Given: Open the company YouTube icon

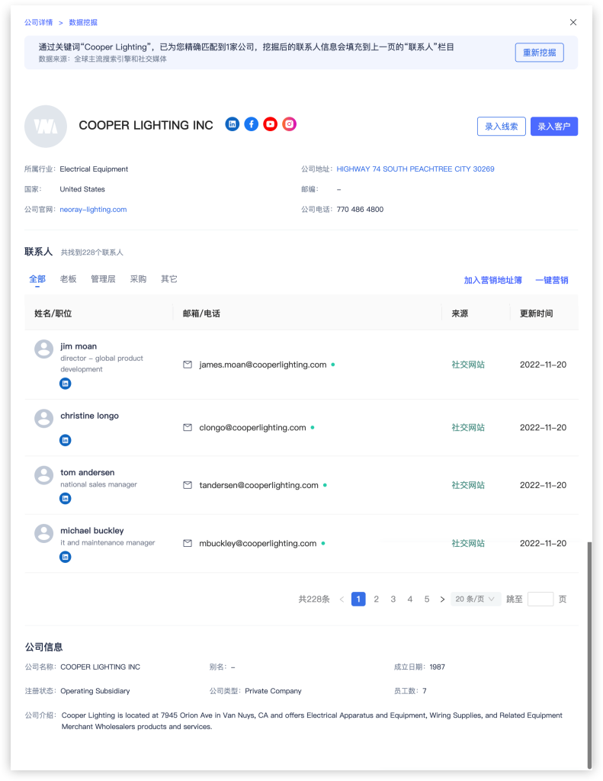Looking at the screenshot, I should [x=271, y=124].
